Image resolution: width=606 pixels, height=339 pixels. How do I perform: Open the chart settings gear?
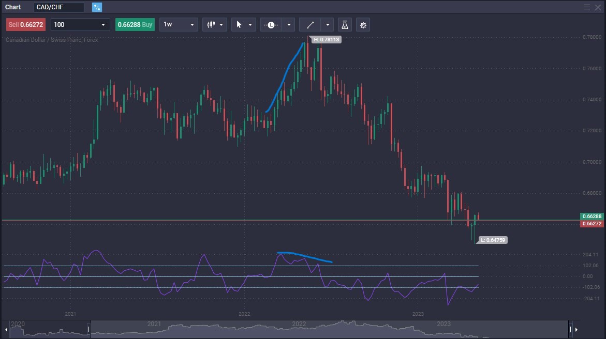coord(363,24)
